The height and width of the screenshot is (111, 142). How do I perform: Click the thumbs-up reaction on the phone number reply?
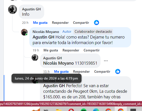(118, 71)
